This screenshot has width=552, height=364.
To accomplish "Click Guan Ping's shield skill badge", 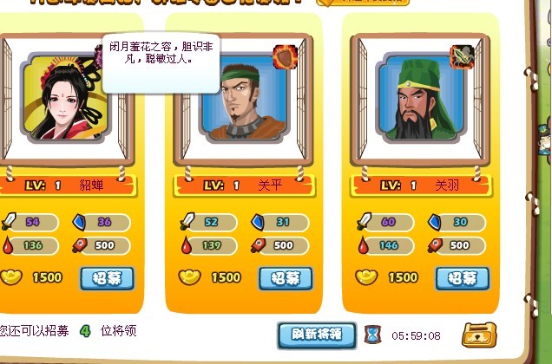I will click(286, 56).
